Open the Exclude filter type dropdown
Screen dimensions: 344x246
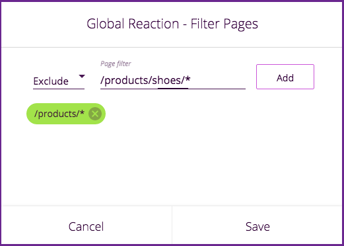pos(59,81)
